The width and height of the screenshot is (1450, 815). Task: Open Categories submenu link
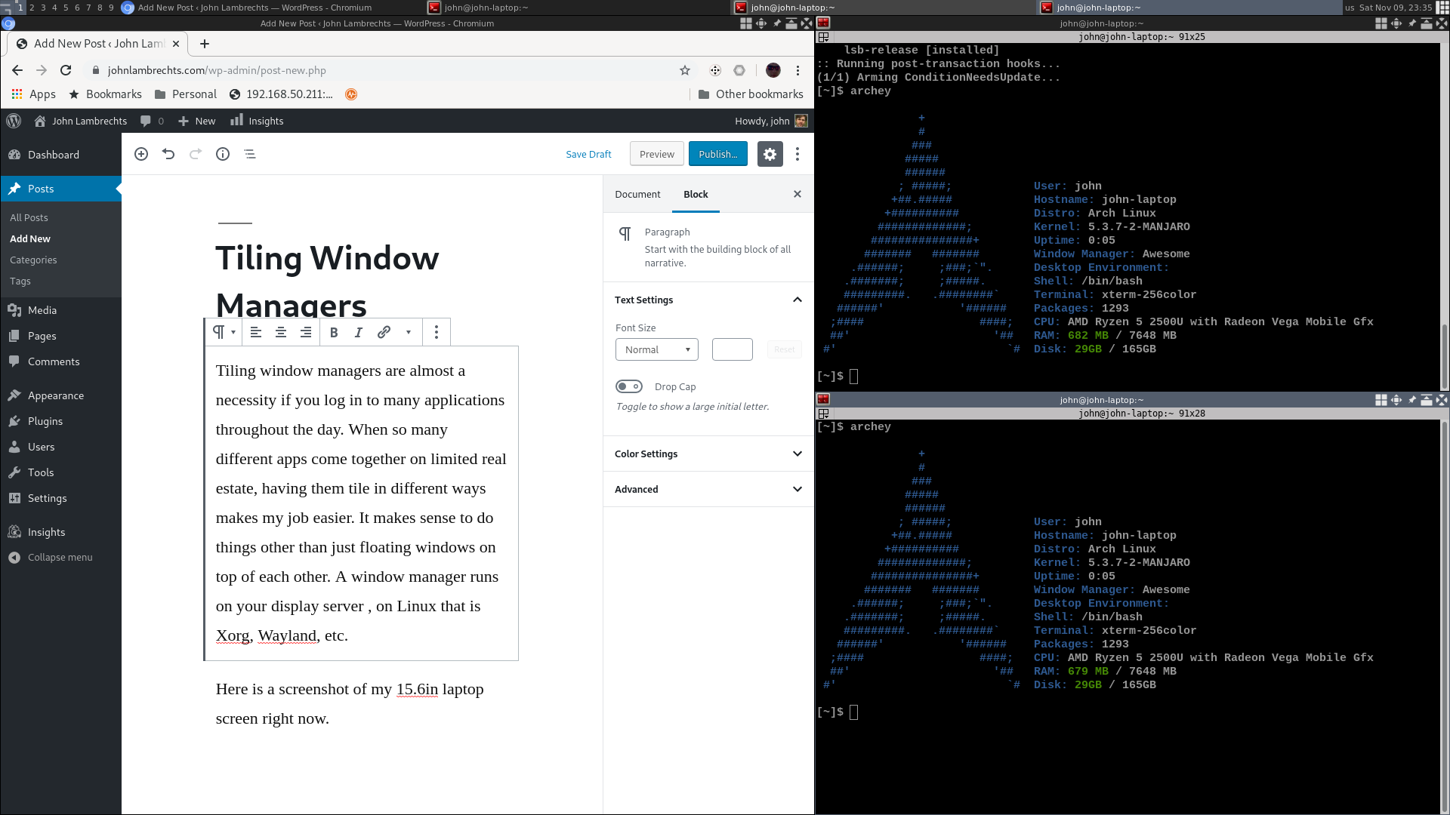(x=33, y=260)
